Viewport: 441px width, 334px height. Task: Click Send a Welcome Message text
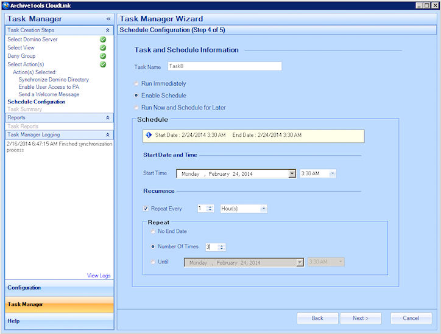point(49,94)
